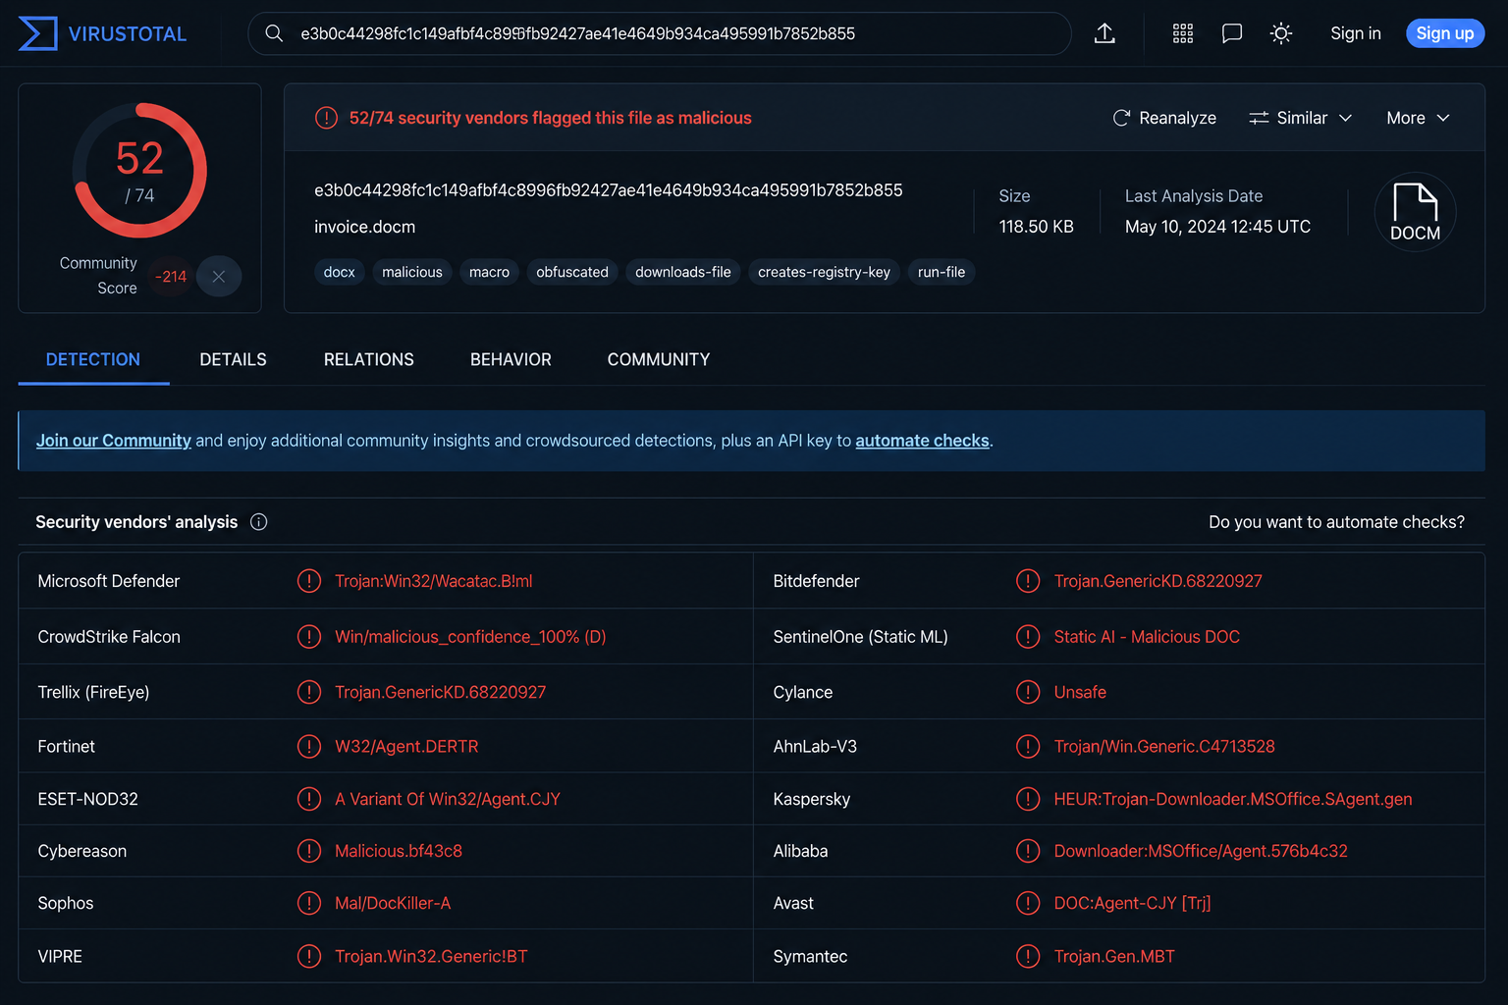The image size is (1508, 1005).
Task: Open the notifications chat bubble icon
Action: click(1232, 33)
